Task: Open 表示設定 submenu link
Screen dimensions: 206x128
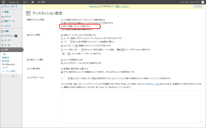Action: click(x=5, y=61)
